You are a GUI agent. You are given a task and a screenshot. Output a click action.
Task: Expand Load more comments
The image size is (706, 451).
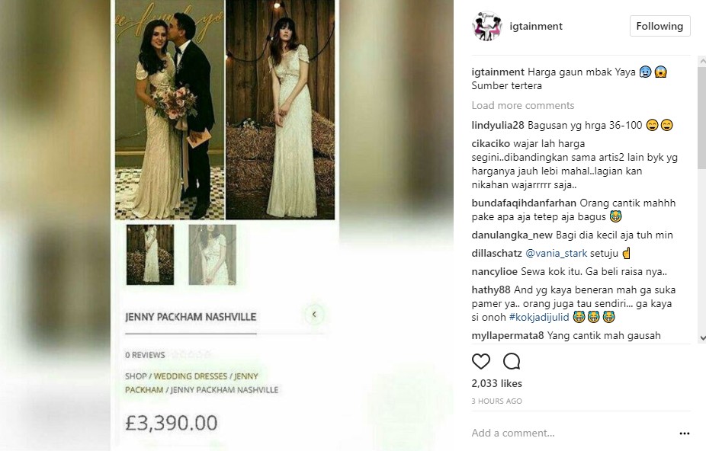coord(523,105)
